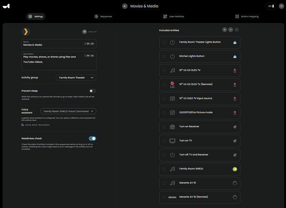Open the hamburger menu in top right

pos(281,6)
